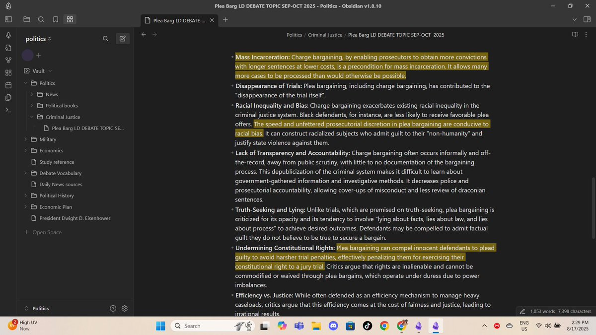Click the pencil edit-mode icon in the status bar
The height and width of the screenshot is (335, 596).
[522, 311]
